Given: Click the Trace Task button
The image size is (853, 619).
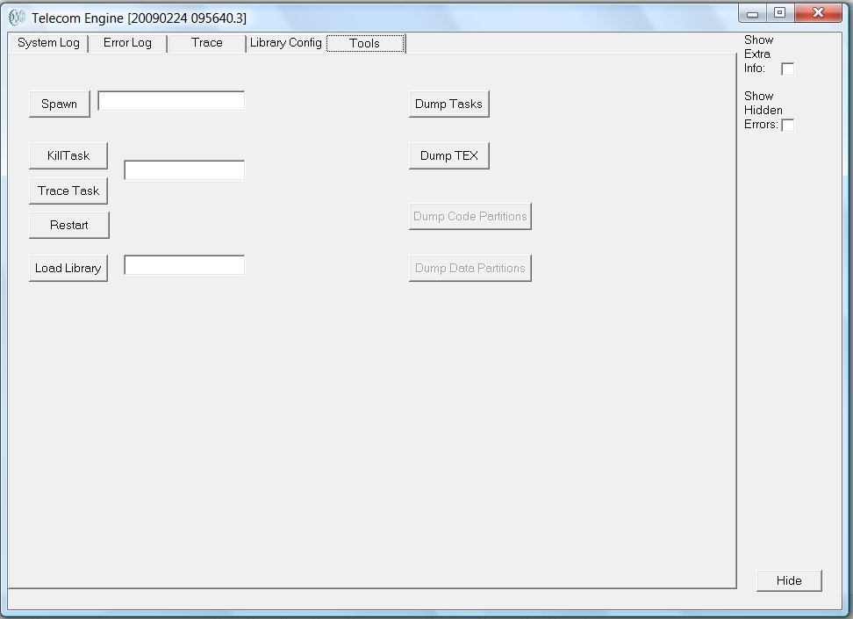Looking at the screenshot, I should pyautogui.click(x=68, y=191).
